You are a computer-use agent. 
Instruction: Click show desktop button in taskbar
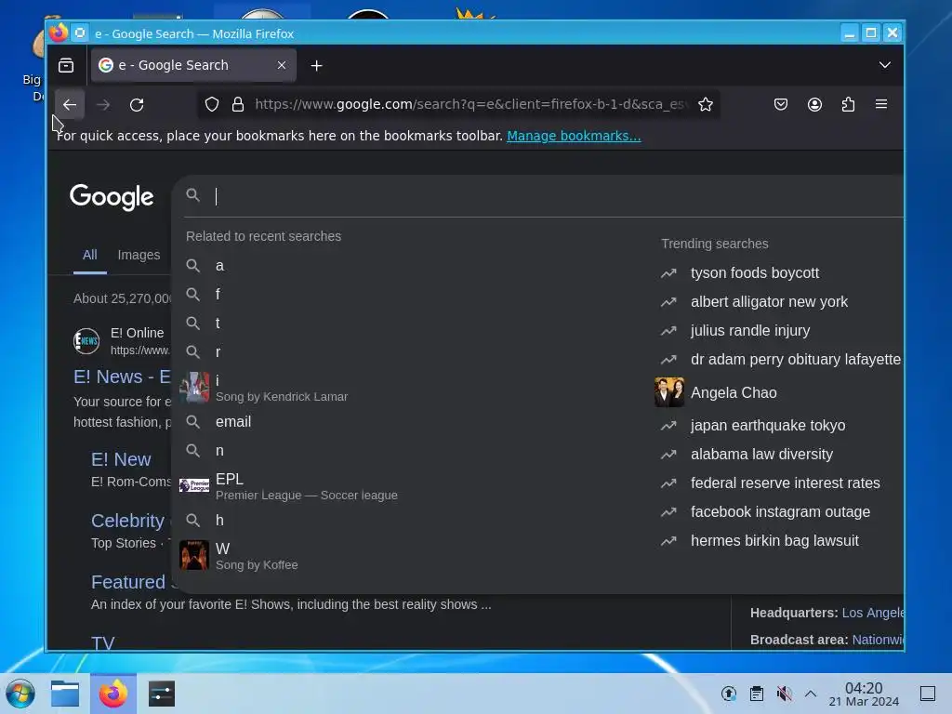pos(928,694)
